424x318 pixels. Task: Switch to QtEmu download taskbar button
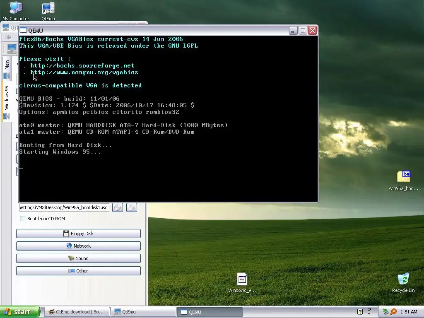pyautogui.click(x=77, y=312)
